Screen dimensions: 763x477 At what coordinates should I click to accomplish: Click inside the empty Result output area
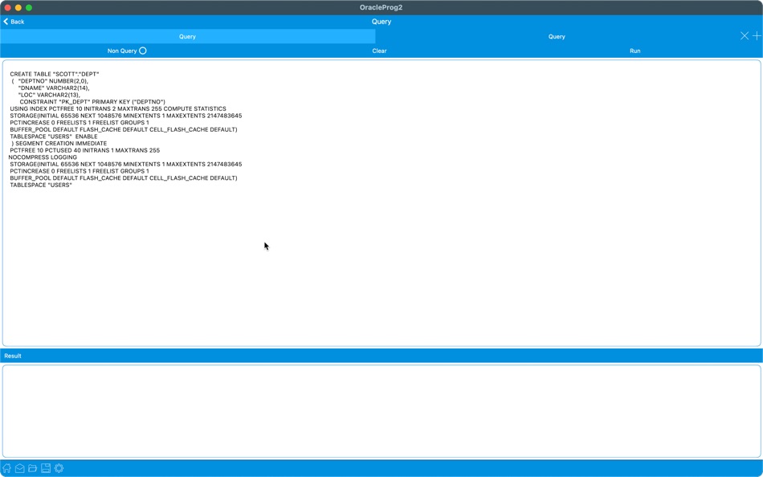click(x=381, y=410)
